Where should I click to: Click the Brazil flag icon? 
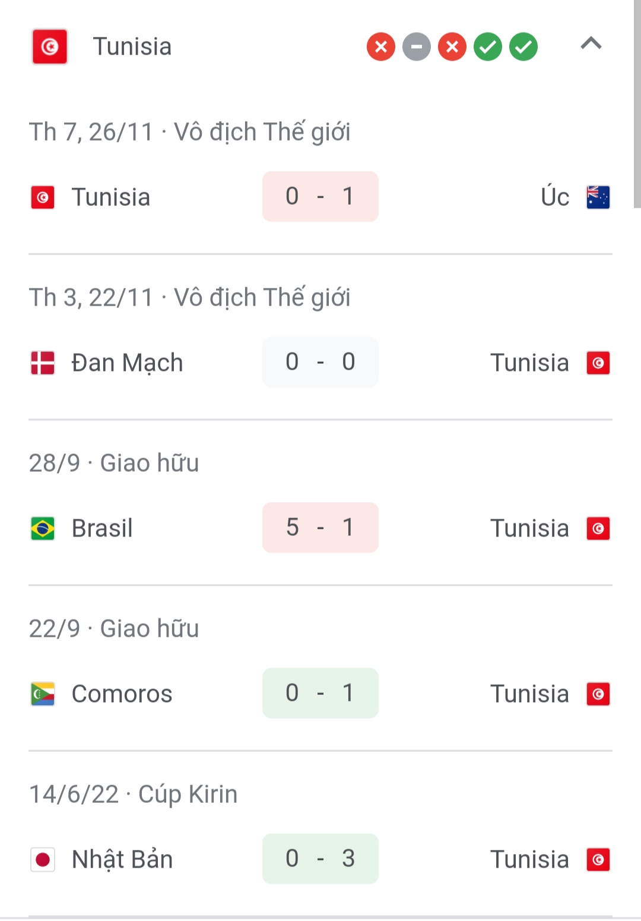[43, 528]
